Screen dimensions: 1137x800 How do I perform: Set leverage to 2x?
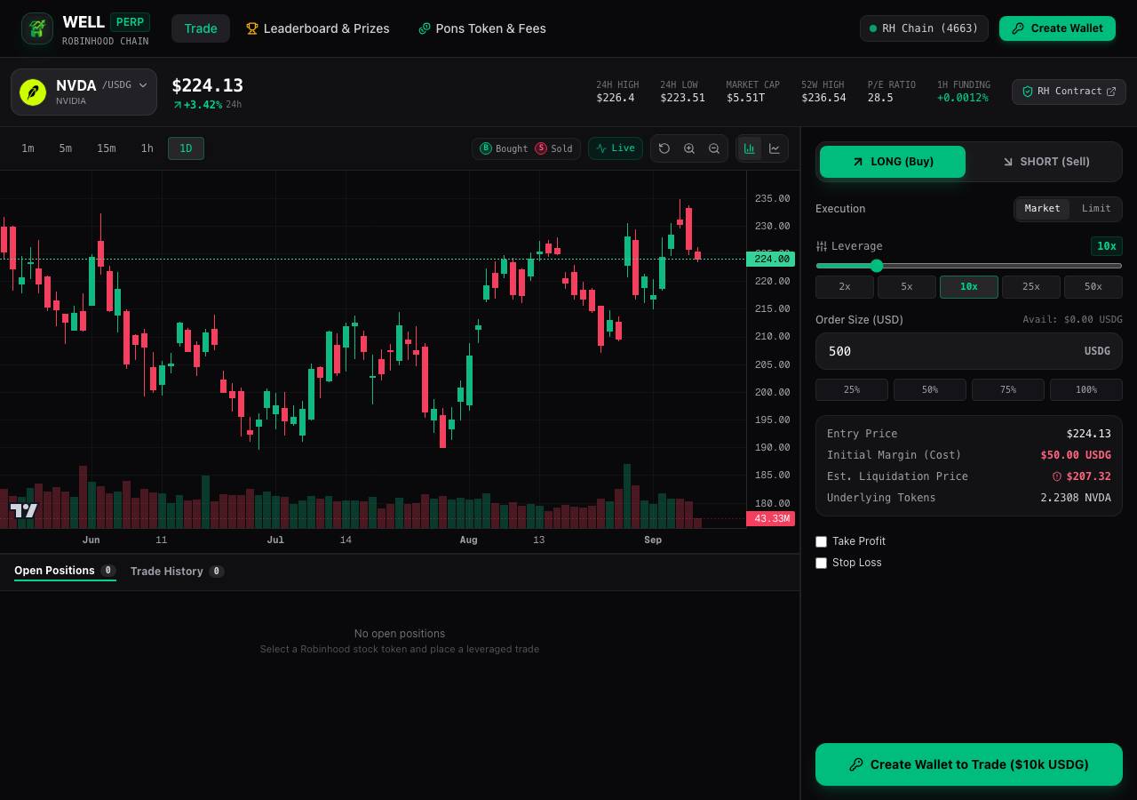[845, 286]
